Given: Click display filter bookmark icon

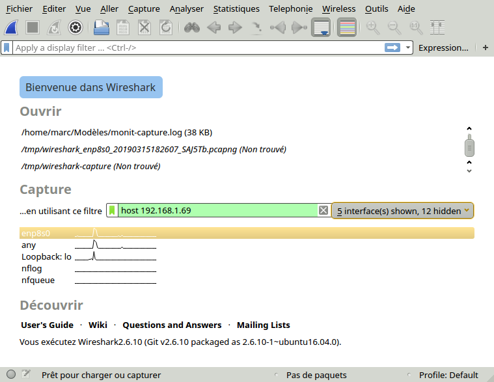Looking at the screenshot, I should click(x=7, y=48).
